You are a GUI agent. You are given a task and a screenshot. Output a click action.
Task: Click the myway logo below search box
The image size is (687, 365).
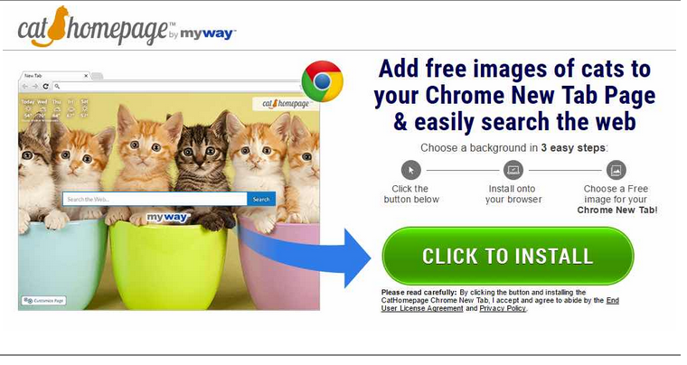pos(166,217)
